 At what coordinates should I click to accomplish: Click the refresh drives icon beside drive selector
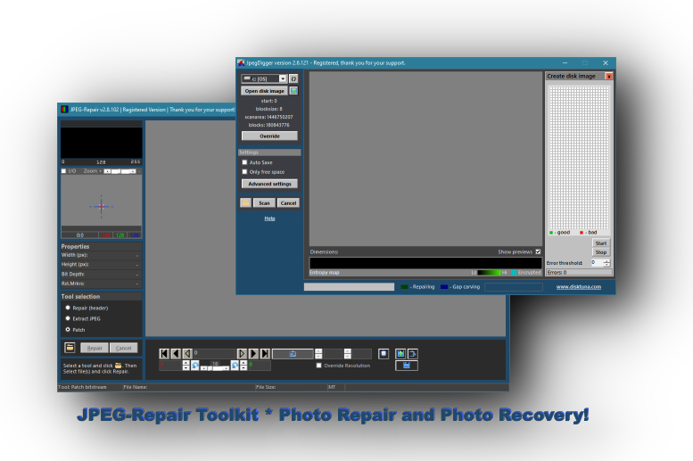[293, 78]
